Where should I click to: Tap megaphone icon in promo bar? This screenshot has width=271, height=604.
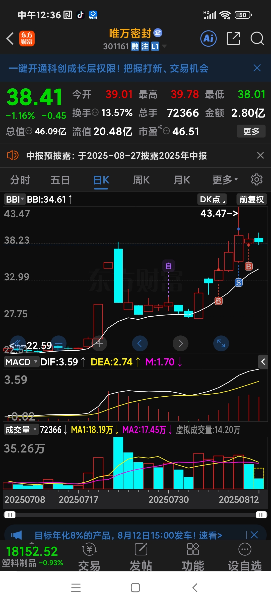click(x=17, y=535)
